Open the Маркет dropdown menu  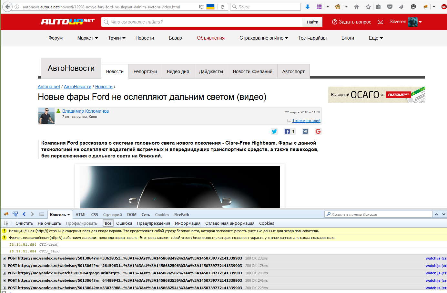pos(87,38)
